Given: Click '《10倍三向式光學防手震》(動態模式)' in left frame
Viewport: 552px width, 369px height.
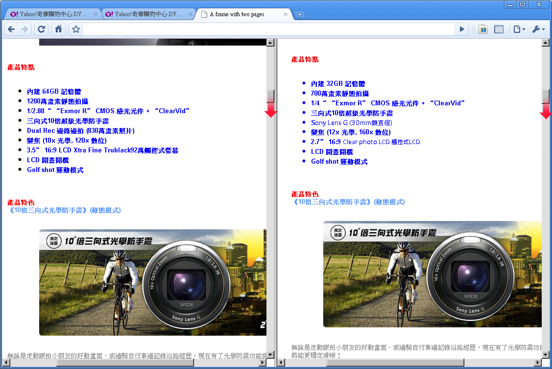Looking at the screenshot, I should tap(64, 210).
